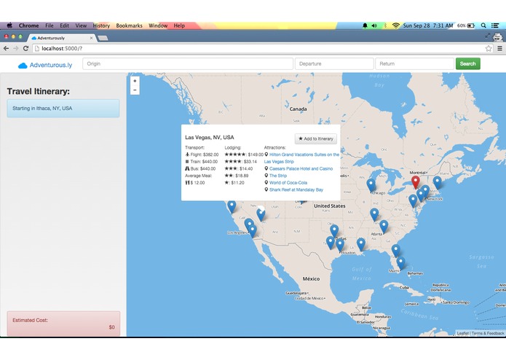The height and width of the screenshot is (360, 506).
Task: Click the Departure date field
Action: coord(334,64)
